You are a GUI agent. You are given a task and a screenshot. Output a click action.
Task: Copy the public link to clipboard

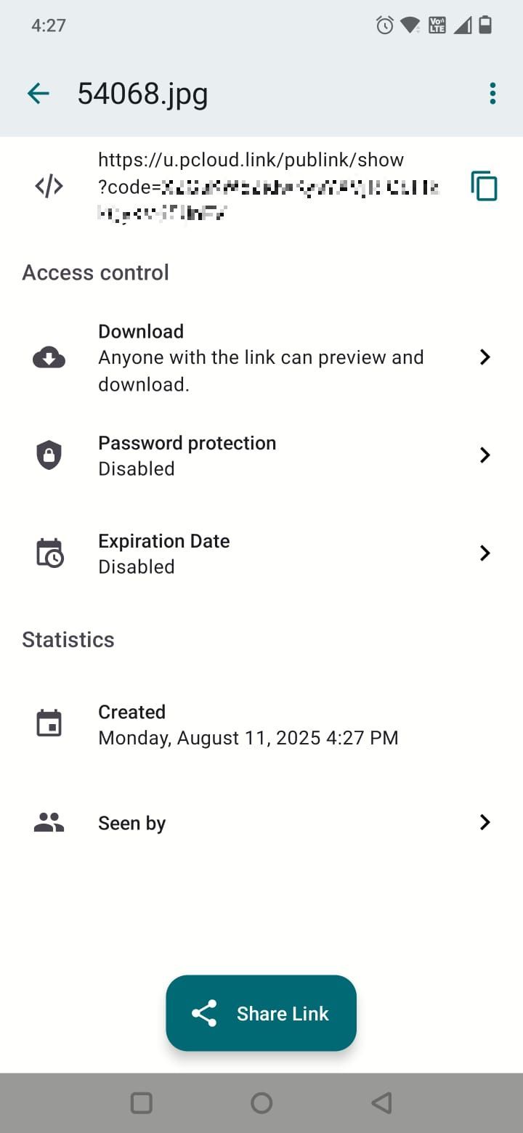pos(484,186)
